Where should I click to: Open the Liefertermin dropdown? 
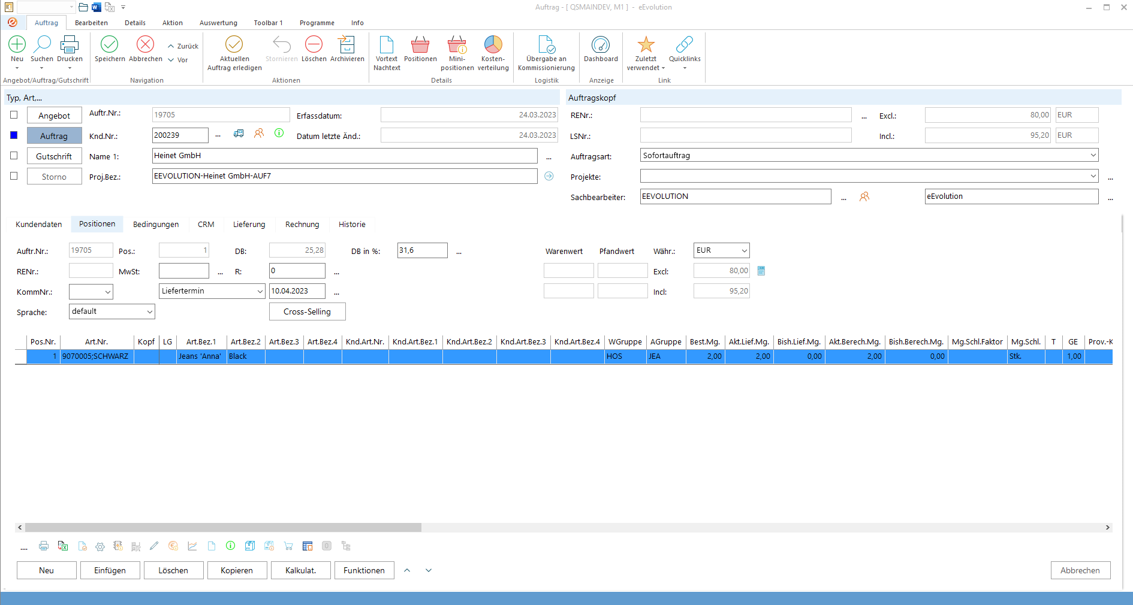click(x=260, y=291)
